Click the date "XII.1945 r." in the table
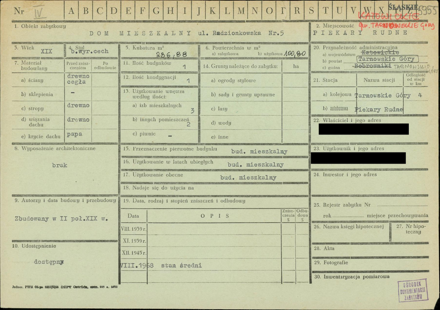 (x=134, y=253)
